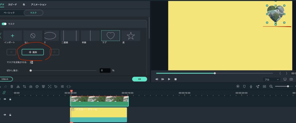Toggle the マスク switch off
The width and height of the screenshot is (296, 123).
pos(4,24)
